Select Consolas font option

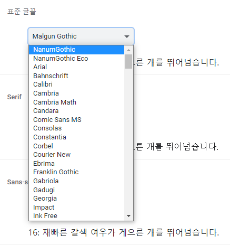[x=76, y=128]
